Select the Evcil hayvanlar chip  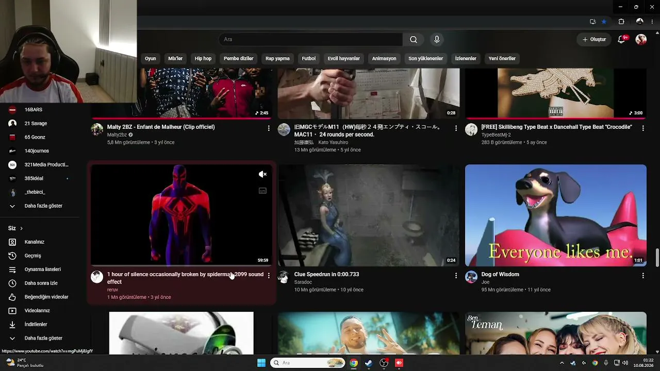click(344, 59)
